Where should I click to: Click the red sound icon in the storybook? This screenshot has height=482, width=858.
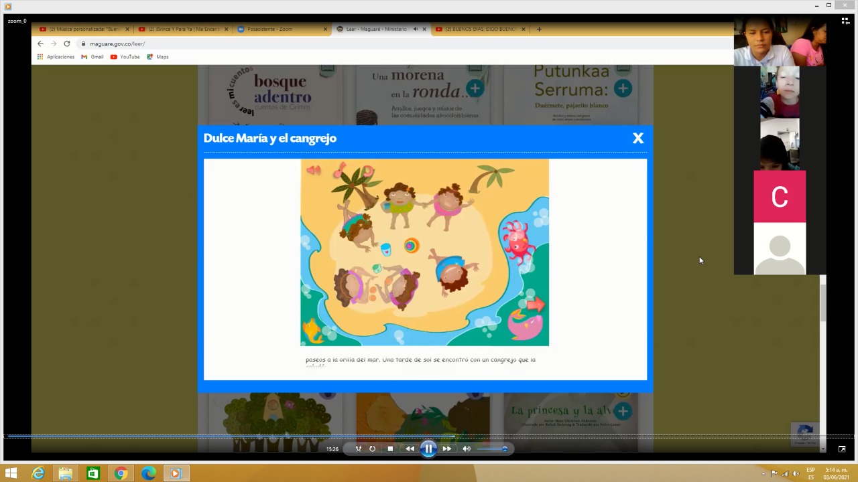coord(313,170)
